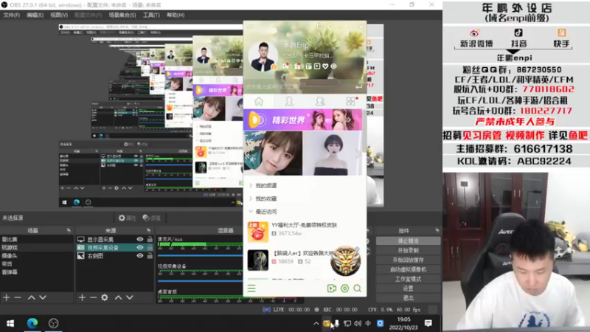
Task: Open YY home tab icon
Action: pos(259,101)
